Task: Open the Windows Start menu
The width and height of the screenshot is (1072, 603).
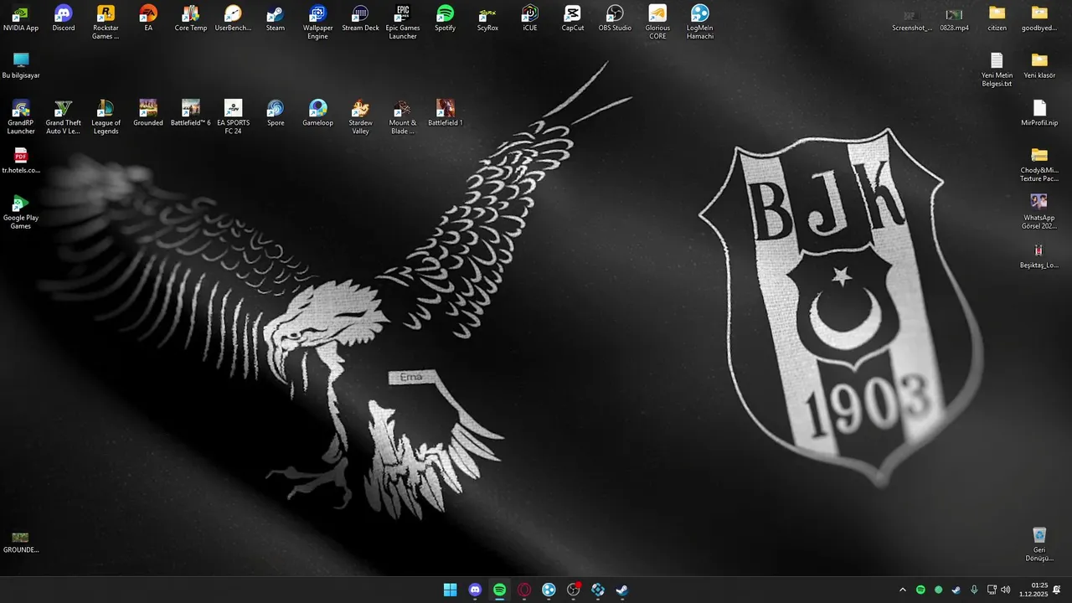Action: (451, 590)
